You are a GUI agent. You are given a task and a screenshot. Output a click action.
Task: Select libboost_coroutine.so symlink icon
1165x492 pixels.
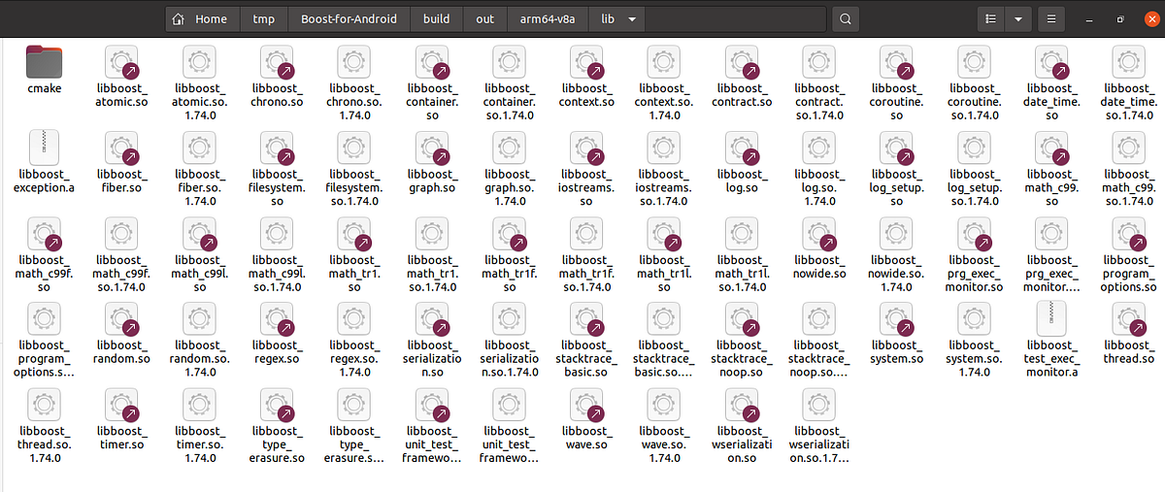pyautogui.click(x=897, y=62)
